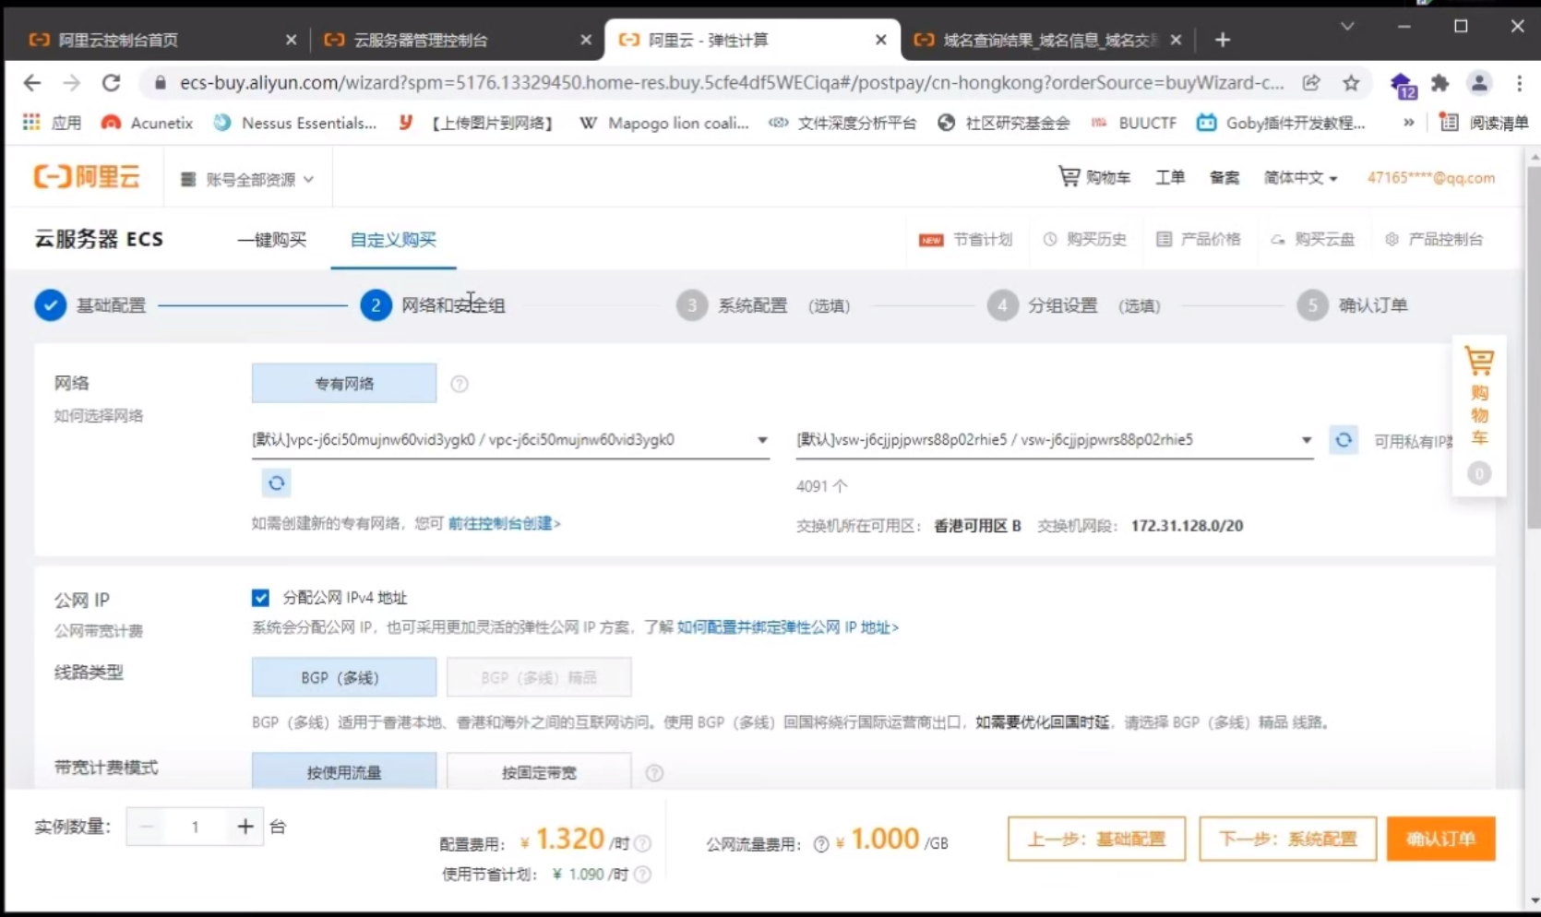Image resolution: width=1541 pixels, height=917 pixels.
Task: Go to step 基础配置
Action: (x=90, y=305)
